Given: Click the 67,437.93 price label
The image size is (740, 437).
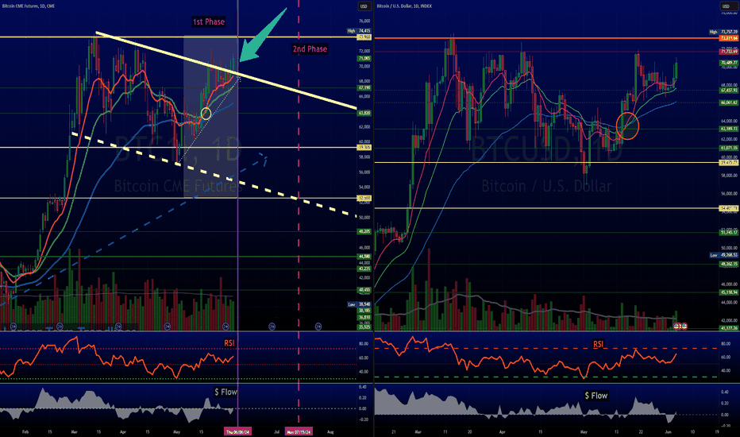Looking at the screenshot, I should point(729,91).
